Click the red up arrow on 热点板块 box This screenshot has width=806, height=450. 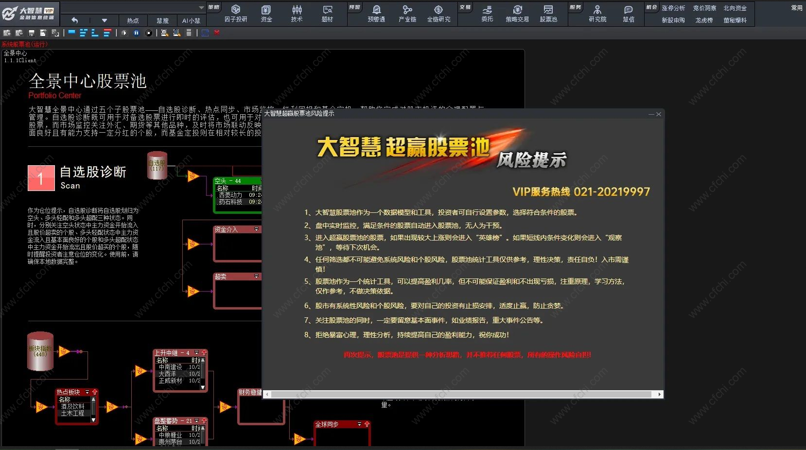pos(95,392)
